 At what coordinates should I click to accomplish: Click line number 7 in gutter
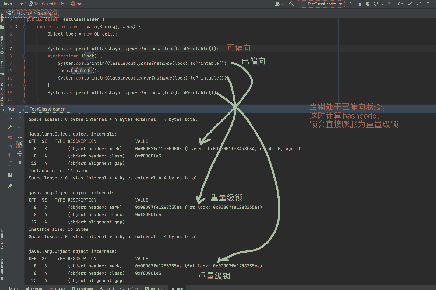coord(10,49)
